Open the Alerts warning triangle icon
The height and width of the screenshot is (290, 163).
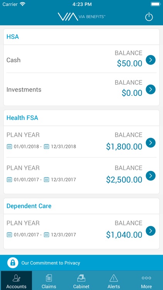point(114,278)
